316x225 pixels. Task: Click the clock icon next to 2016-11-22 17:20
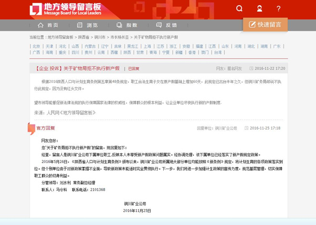[x=251, y=69]
